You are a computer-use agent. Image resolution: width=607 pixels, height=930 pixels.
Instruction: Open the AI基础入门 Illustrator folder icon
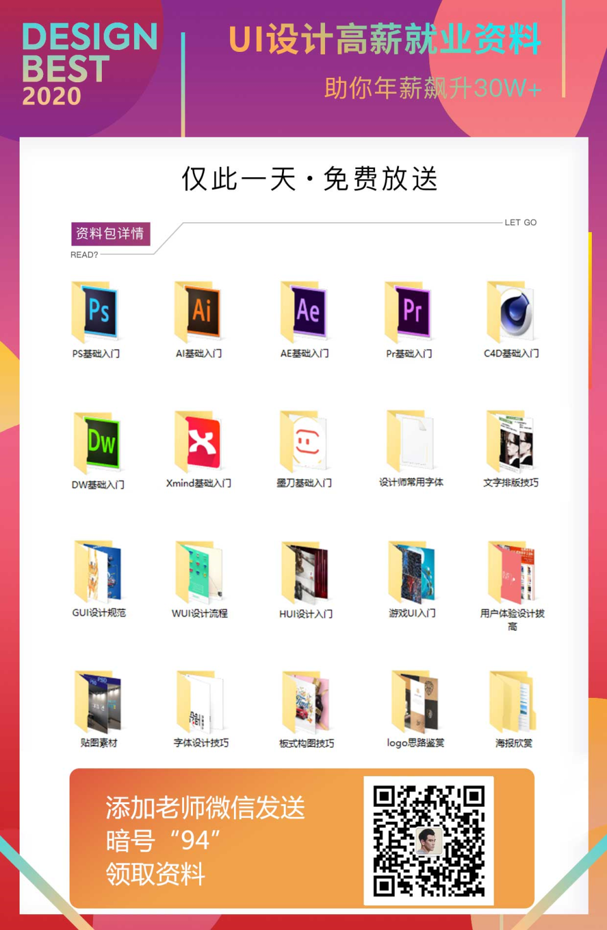click(198, 313)
